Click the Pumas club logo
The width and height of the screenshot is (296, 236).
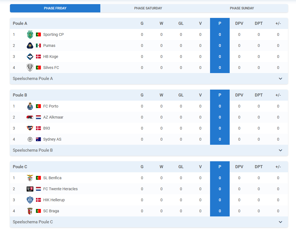30,45
